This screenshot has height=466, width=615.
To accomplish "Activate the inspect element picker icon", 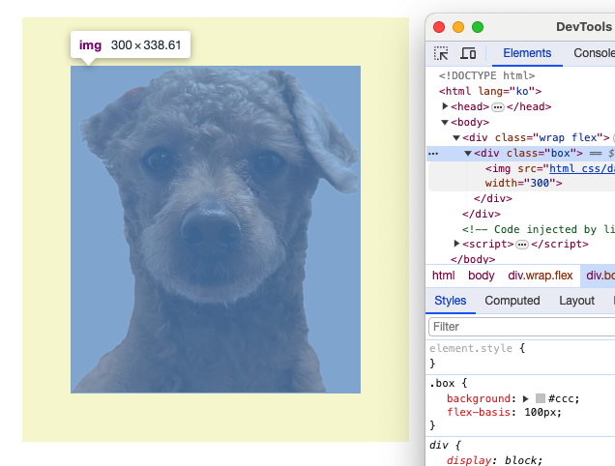I will [441, 53].
